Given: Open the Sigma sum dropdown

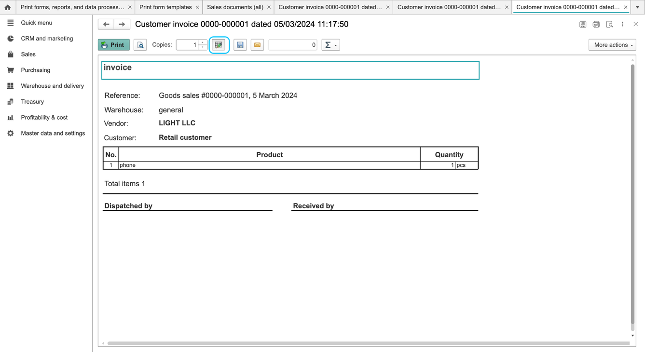Looking at the screenshot, I should 331,45.
